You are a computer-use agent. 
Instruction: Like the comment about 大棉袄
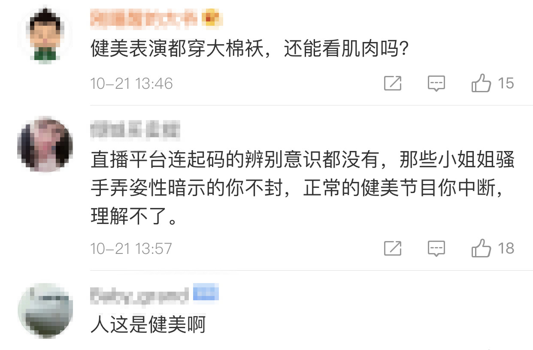click(481, 83)
